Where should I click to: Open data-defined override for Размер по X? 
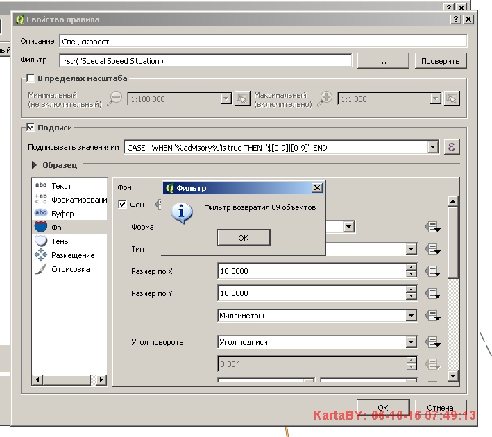(433, 271)
